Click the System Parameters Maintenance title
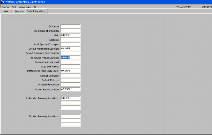Screen dimensions: 212x135 pyautogui.click(x=25, y=2)
